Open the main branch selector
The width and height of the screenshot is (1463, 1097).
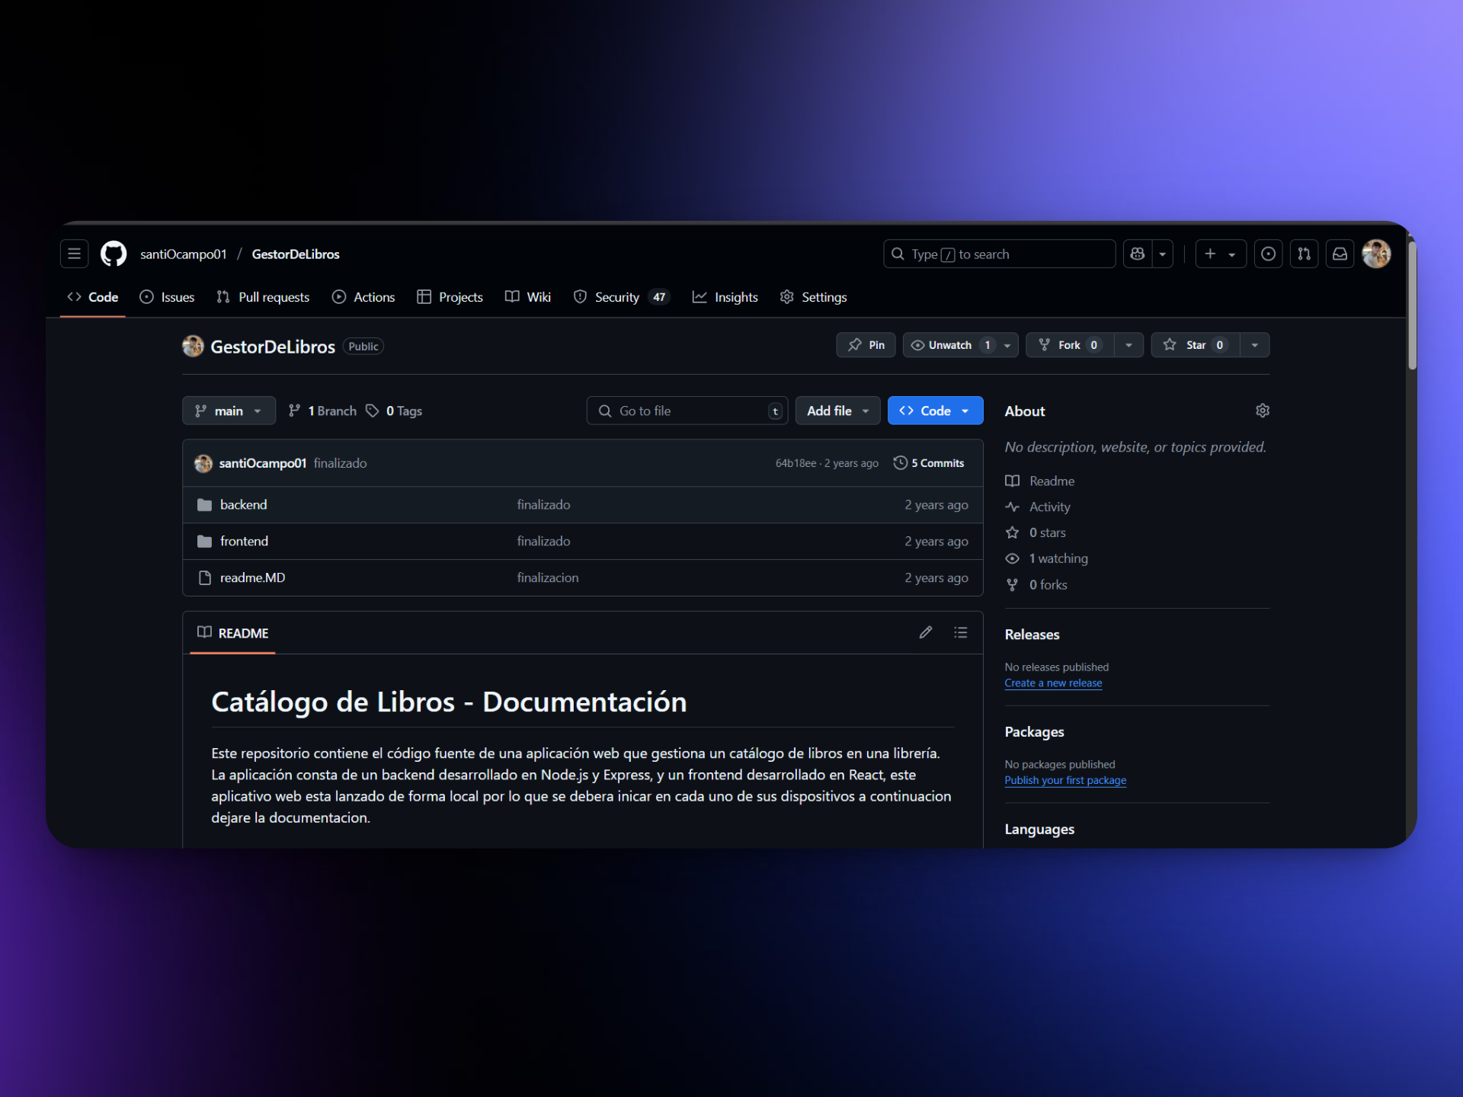(229, 411)
